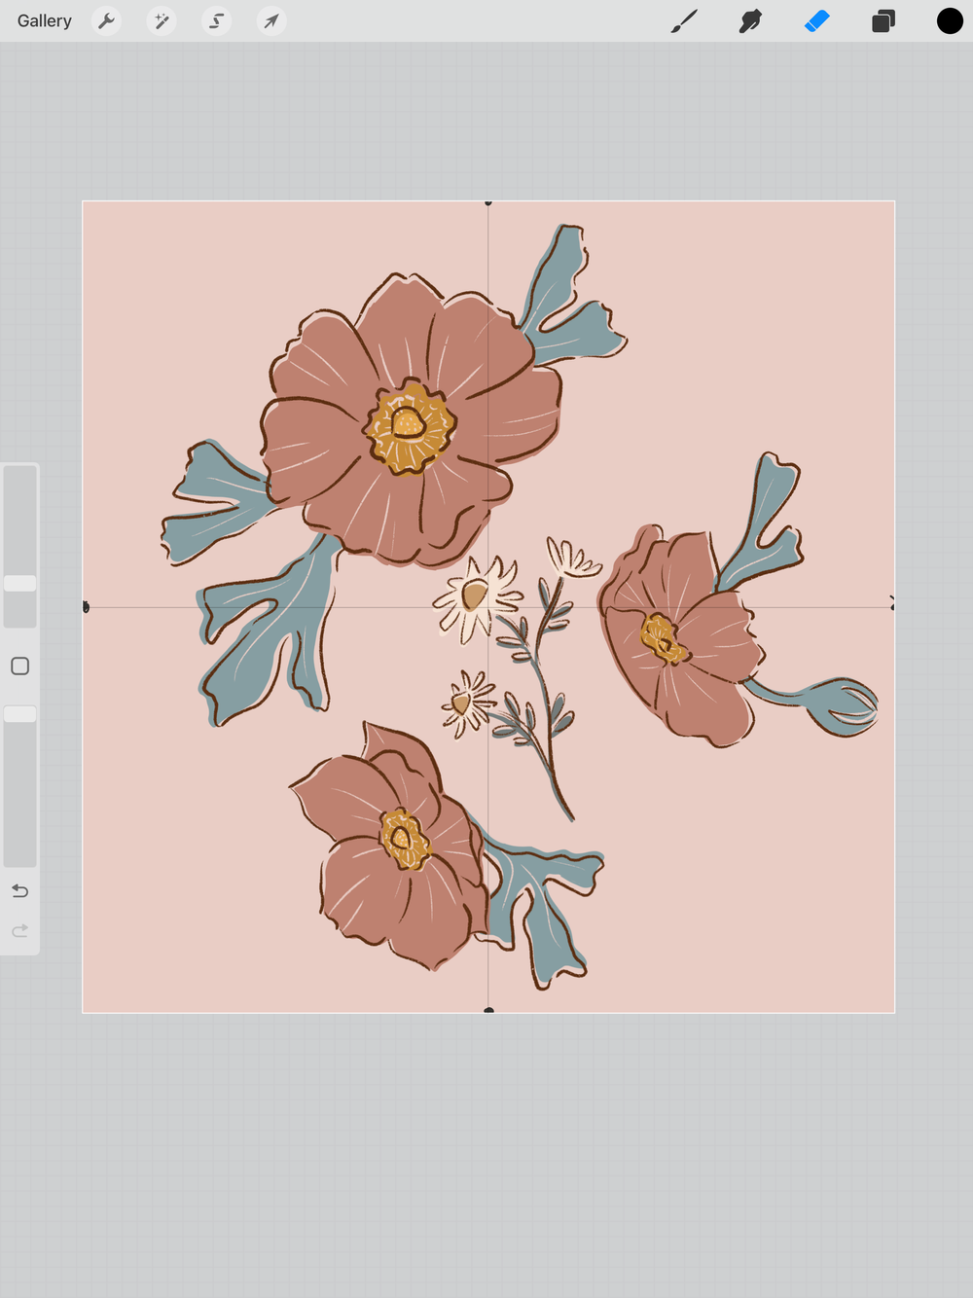Open the black color picker
This screenshot has height=1298, width=973.
pos(950,20)
